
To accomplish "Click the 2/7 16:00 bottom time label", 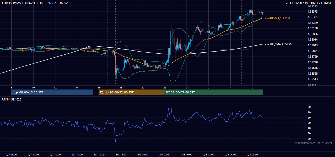I will pyautogui.click(x=99, y=154).
